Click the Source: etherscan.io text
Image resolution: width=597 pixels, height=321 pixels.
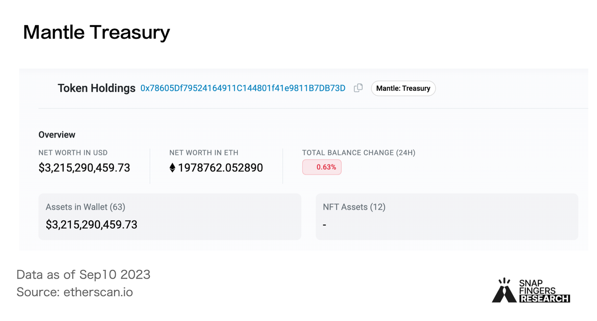75,292
